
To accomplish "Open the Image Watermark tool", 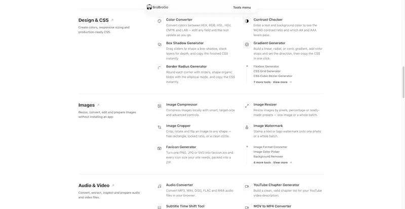I will [x=268, y=126].
